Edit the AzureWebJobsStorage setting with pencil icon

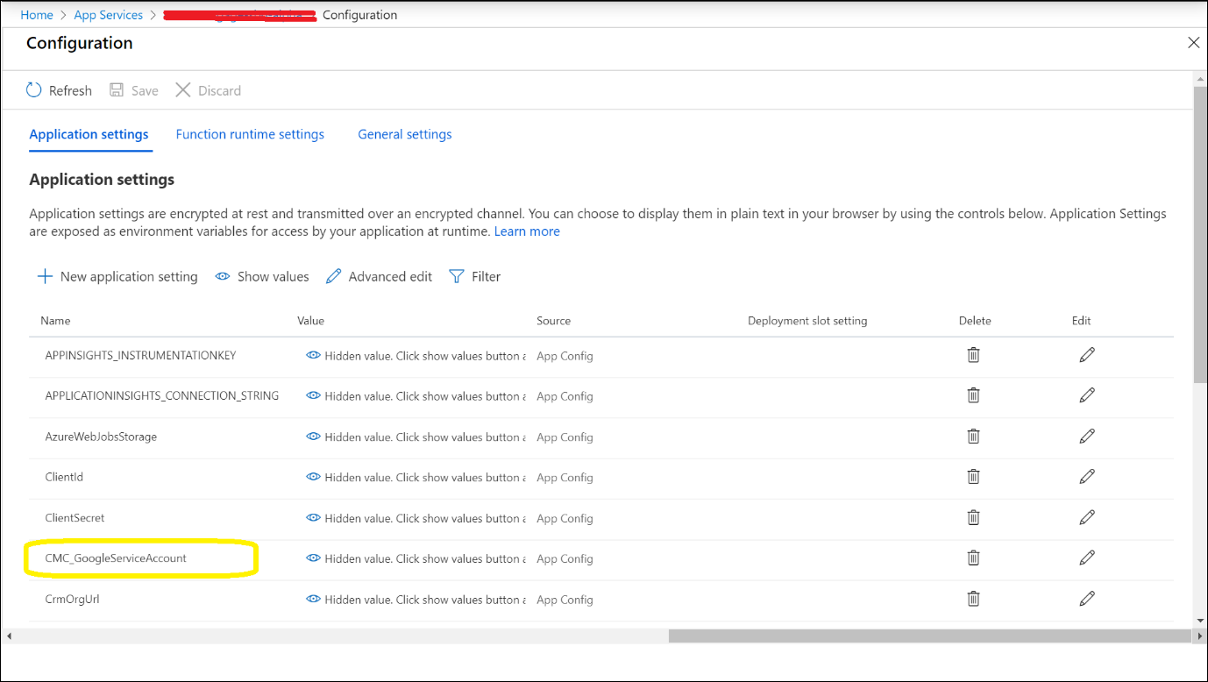pos(1087,436)
